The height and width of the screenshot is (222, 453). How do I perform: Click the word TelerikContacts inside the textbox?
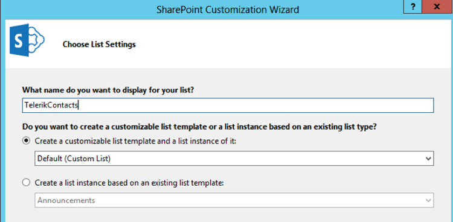click(51, 106)
